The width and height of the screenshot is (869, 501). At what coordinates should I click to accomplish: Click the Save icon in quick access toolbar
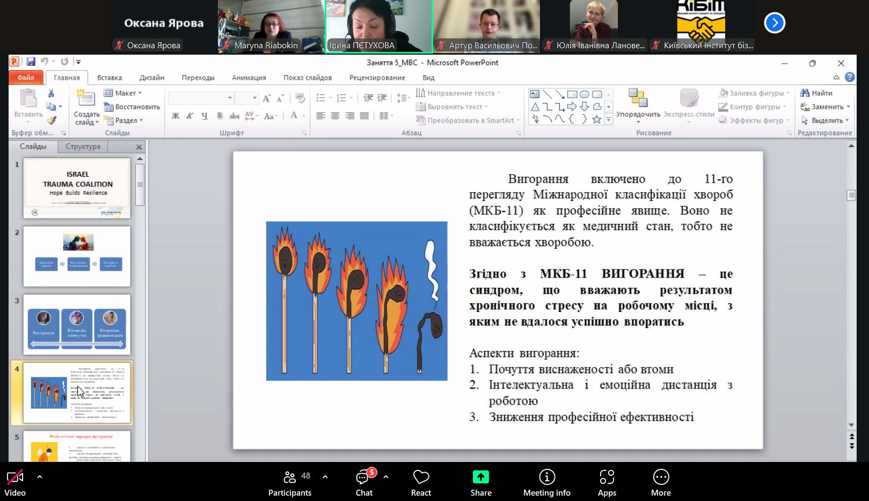tap(31, 62)
